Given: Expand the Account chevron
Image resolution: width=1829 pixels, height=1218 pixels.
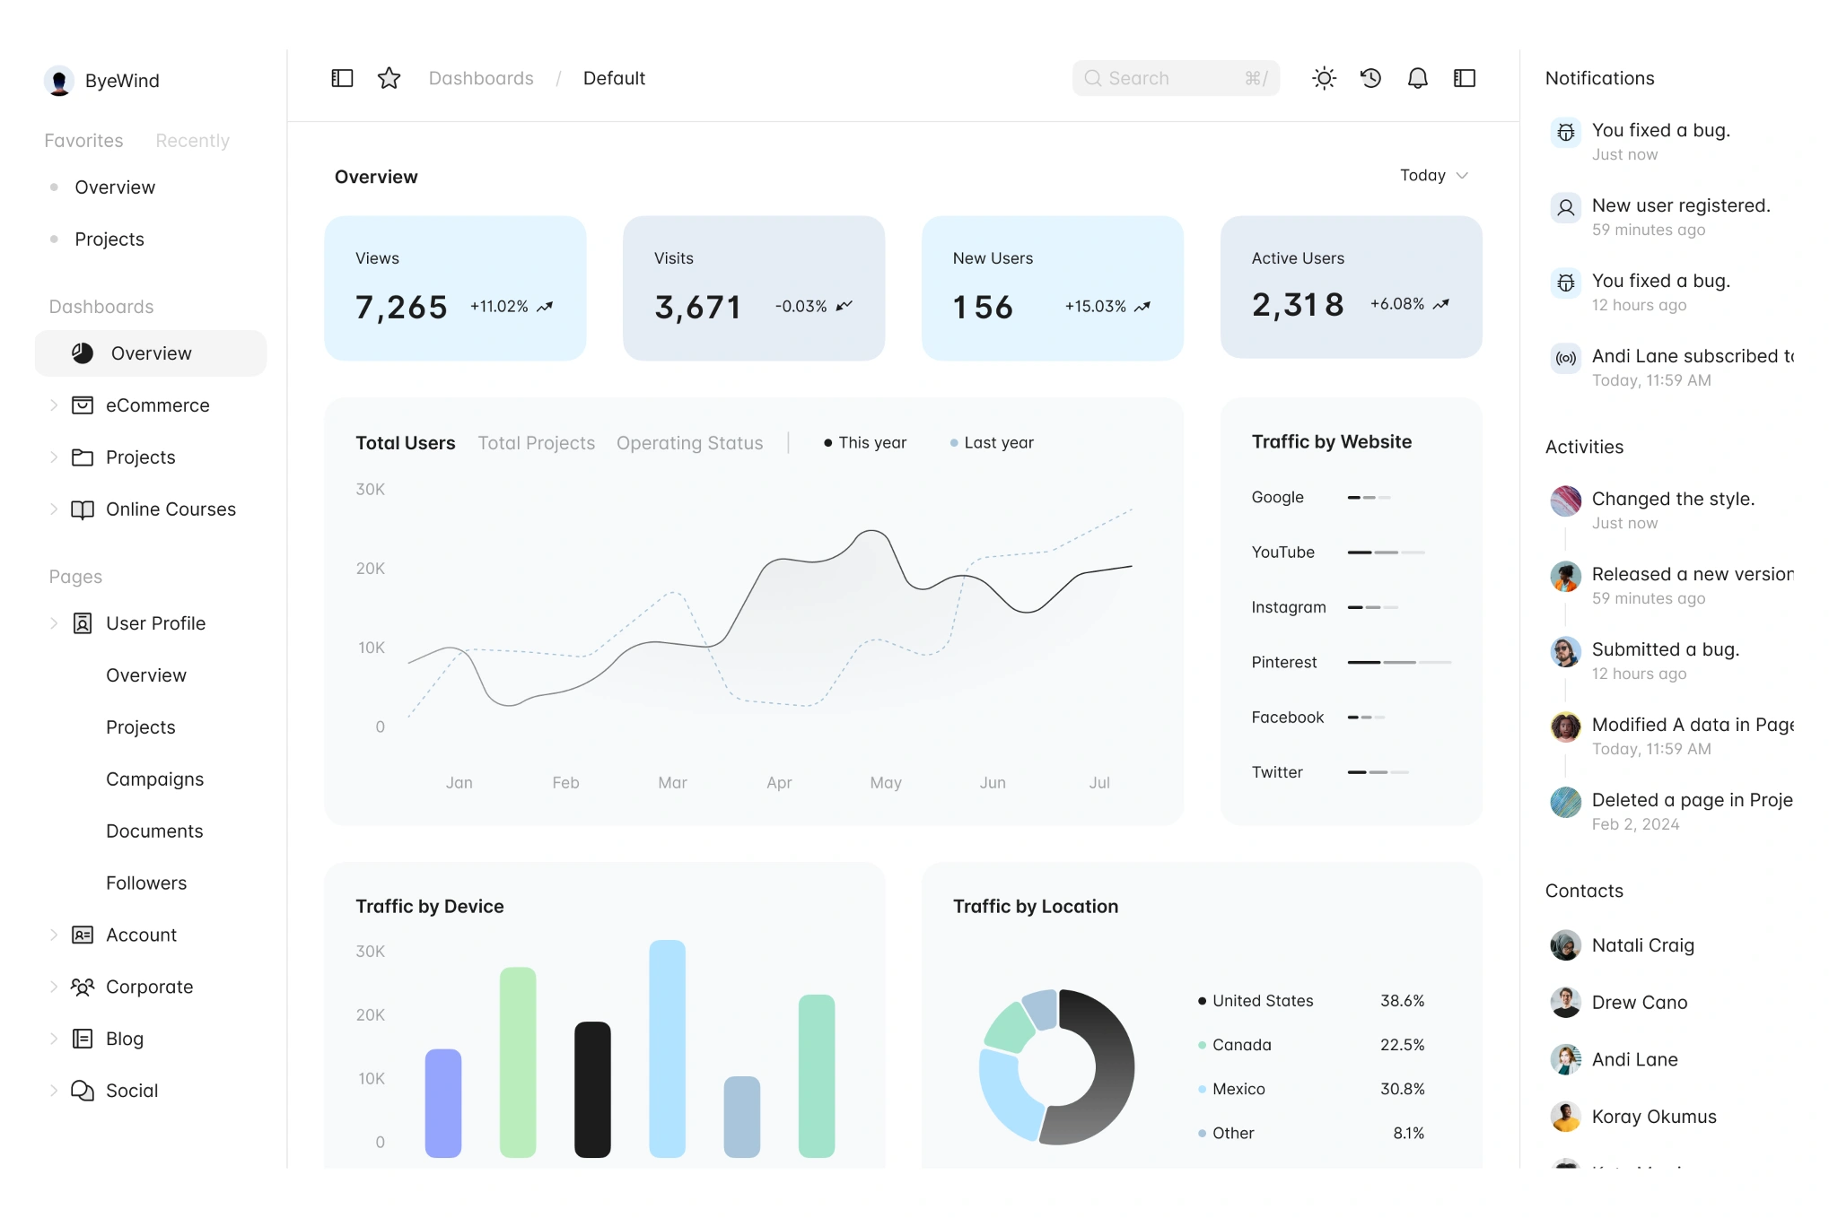Looking at the screenshot, I should (x=54, y=935).
